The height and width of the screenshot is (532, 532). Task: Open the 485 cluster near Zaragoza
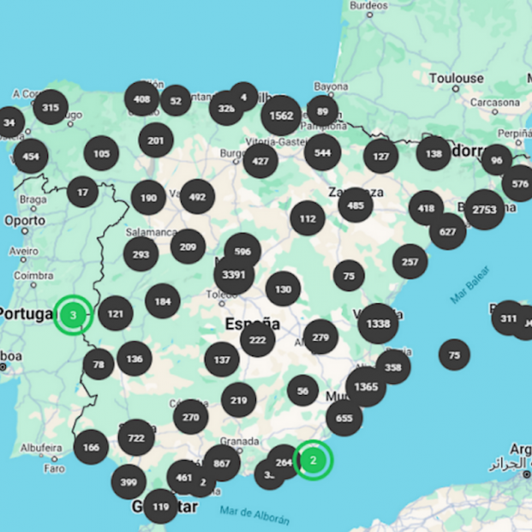coord(356,205)
